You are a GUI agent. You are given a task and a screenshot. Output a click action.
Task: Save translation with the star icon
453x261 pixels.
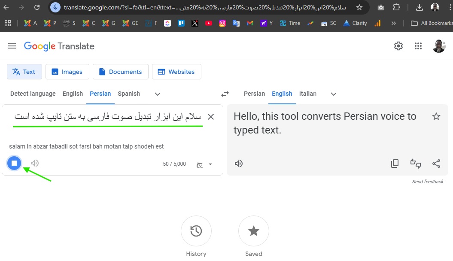tap(436, 116)
